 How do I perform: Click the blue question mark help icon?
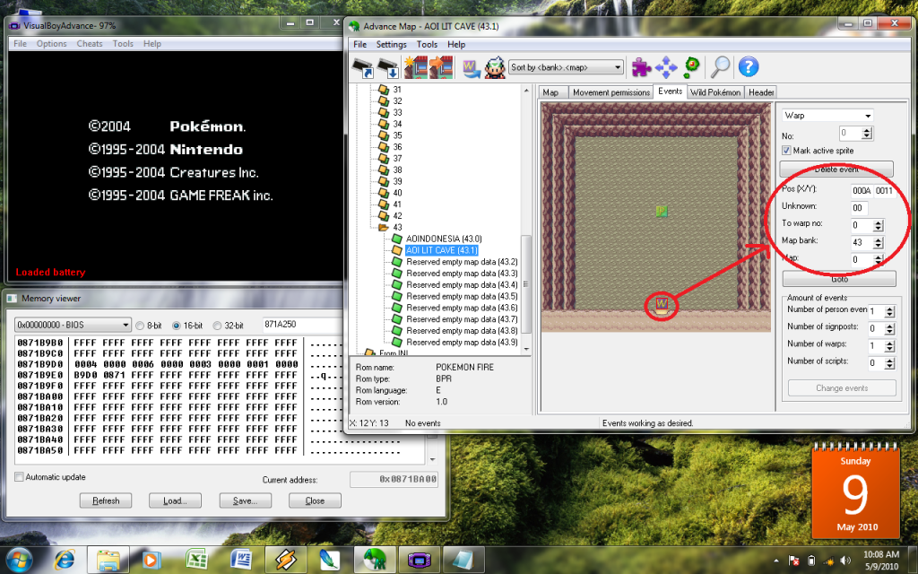tap(749, 66)
